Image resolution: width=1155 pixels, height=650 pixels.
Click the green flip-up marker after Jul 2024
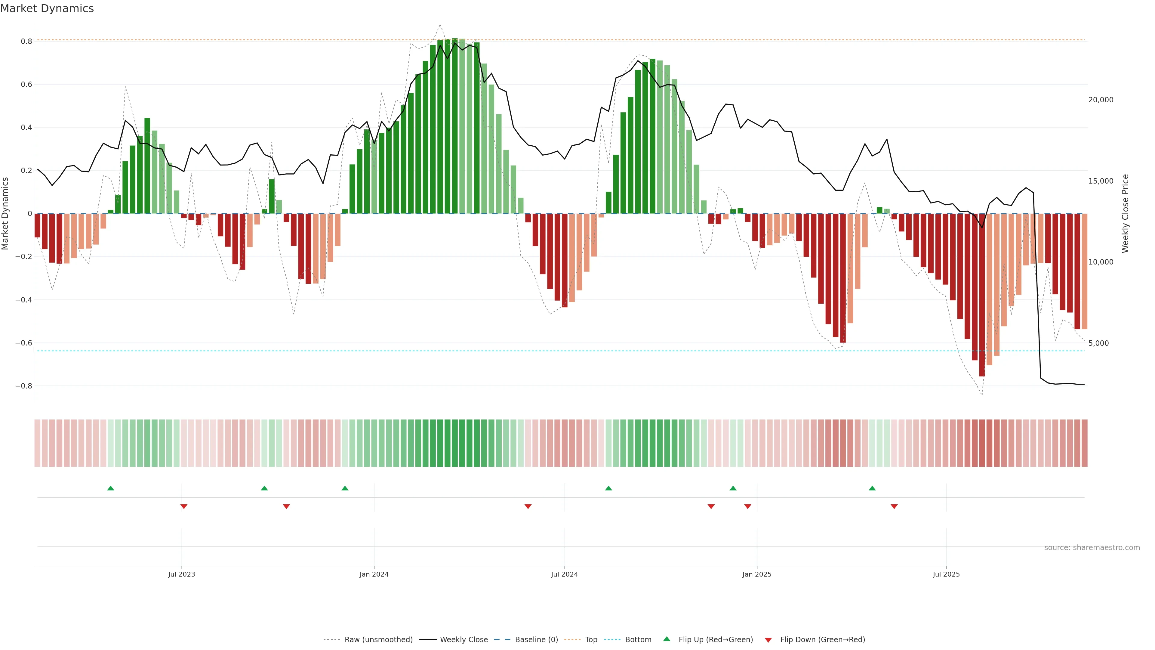[x=608, y=488]
